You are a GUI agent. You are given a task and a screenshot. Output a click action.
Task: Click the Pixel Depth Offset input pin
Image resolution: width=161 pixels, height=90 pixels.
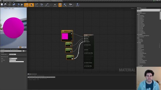coord(85,66)
